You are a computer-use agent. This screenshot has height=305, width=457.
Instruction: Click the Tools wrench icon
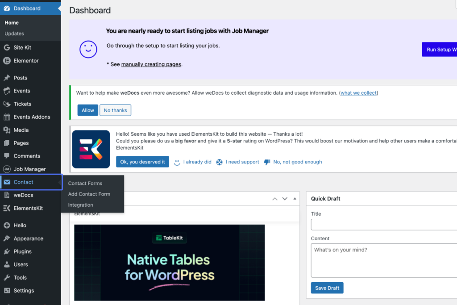tap(7, 278)
